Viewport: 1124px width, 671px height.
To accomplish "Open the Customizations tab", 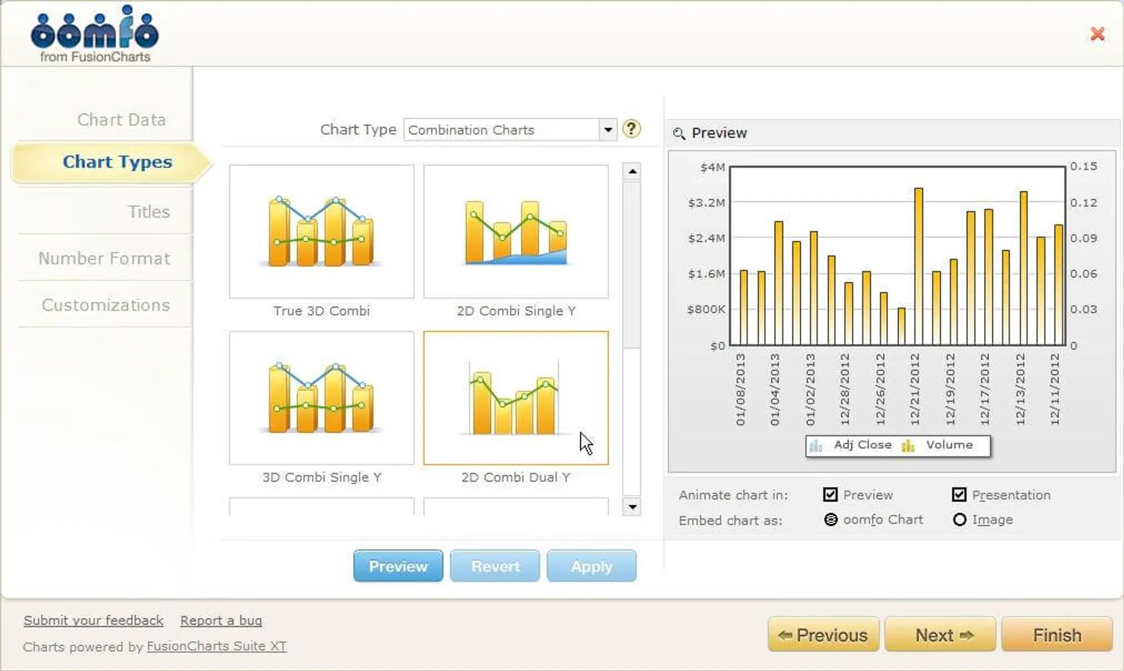I will pos(105,305).
